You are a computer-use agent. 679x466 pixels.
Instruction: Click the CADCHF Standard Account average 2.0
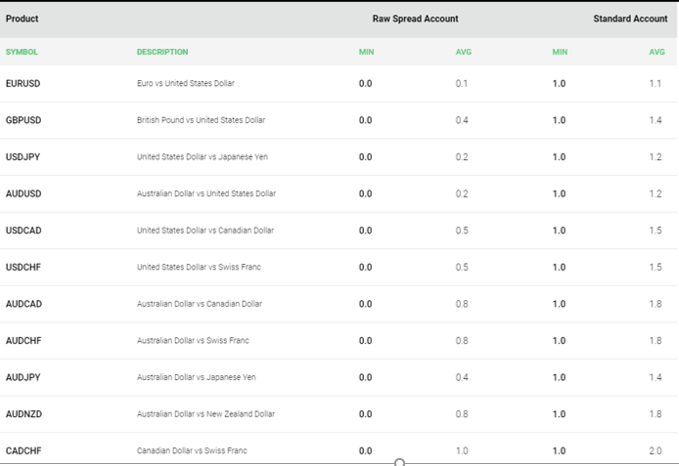pyautogui.click(x=656, y=450)
